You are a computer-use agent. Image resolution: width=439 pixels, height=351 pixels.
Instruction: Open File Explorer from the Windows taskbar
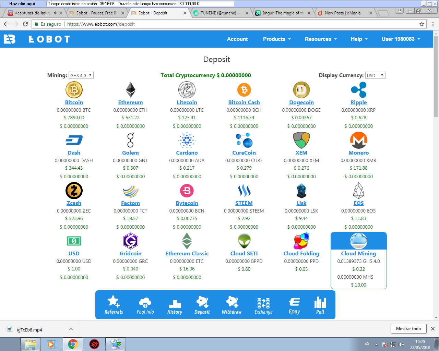(x=31, y=344)
